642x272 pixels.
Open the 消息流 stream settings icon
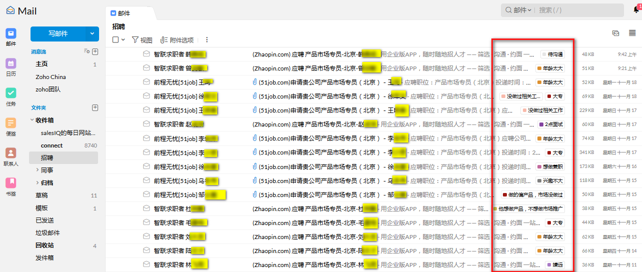click(x=87, y=51)
